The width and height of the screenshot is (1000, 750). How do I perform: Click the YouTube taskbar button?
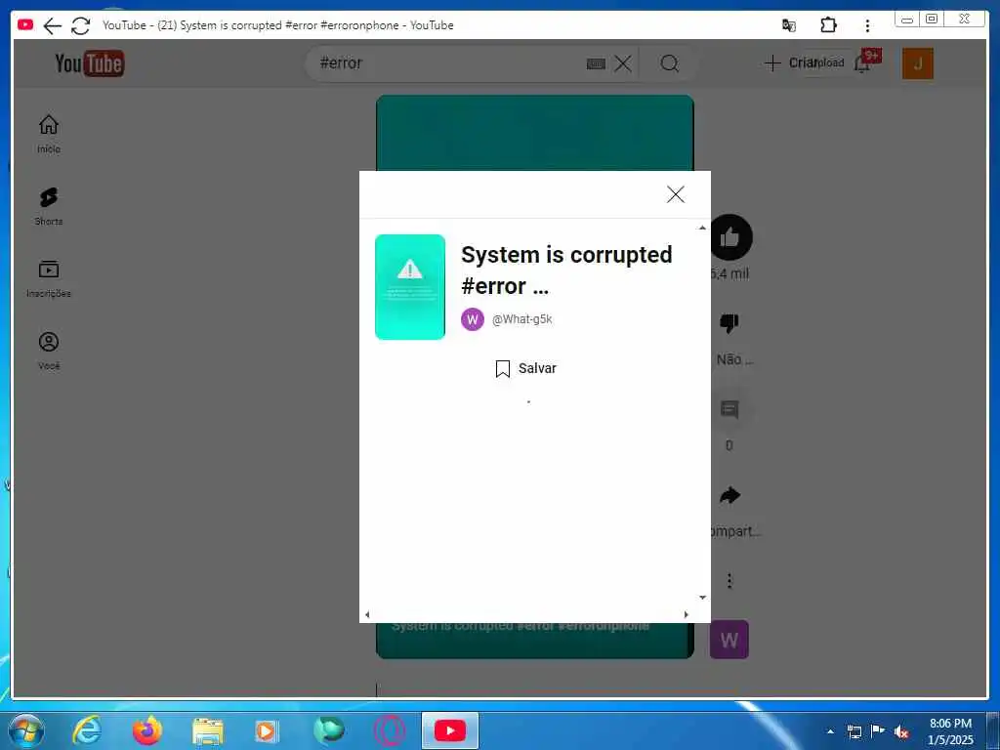click(x=450, y=730)
